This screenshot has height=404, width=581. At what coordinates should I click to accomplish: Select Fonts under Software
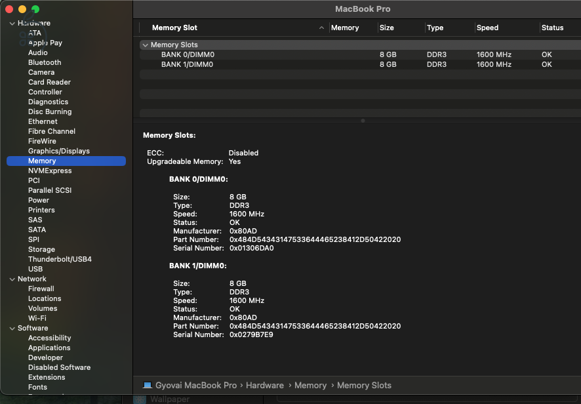click(37, 387)
